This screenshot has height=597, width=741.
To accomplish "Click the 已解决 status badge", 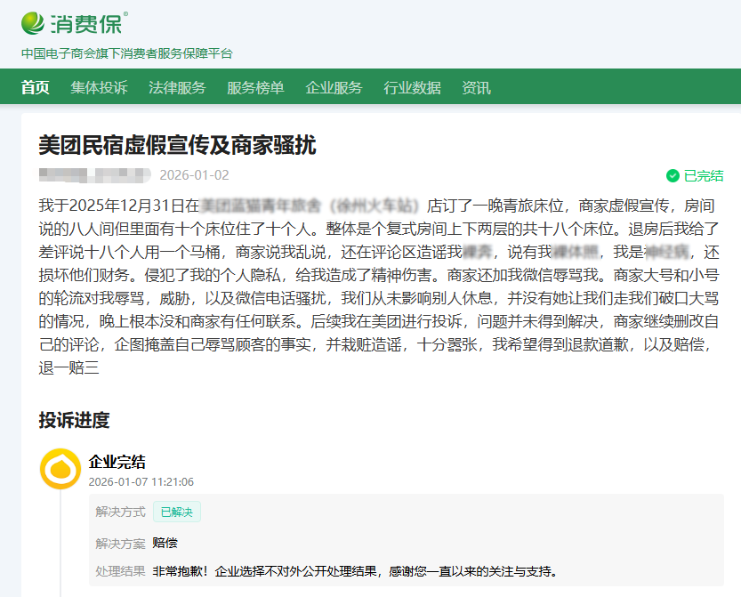I will click(x=177, y=512).
